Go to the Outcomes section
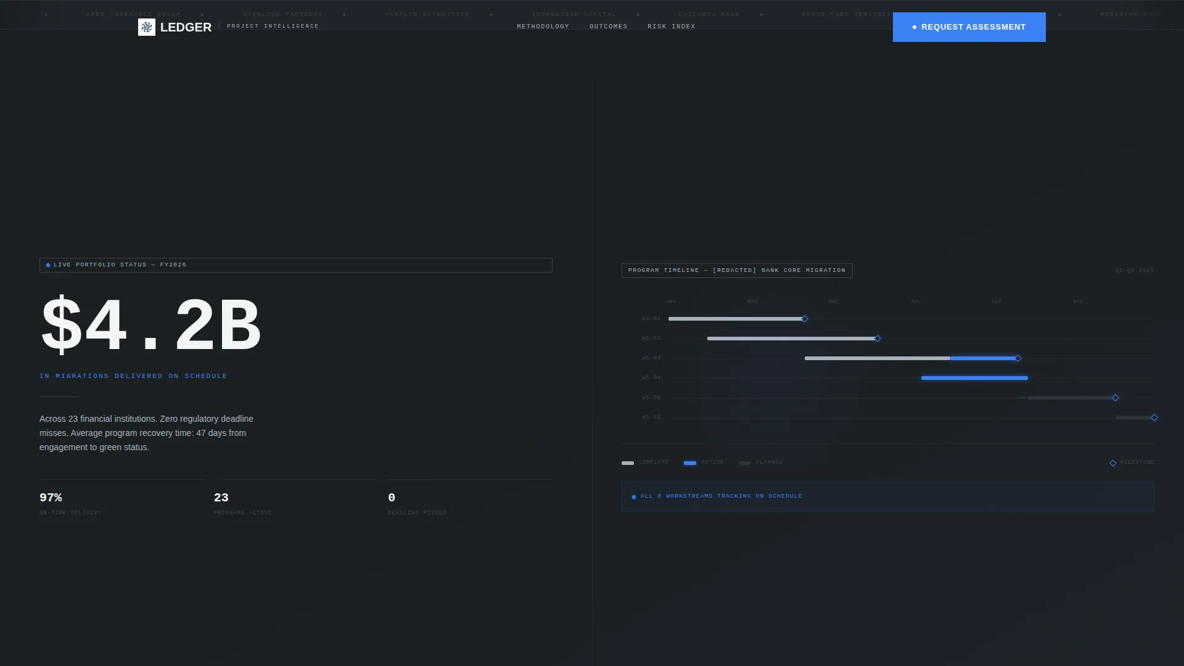Viewport: 1184px width, 666px height. tap(608, 27)
